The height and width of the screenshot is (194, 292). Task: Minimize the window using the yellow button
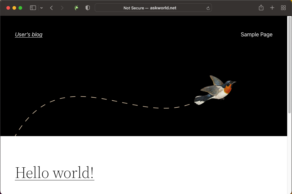click(14, 8)
